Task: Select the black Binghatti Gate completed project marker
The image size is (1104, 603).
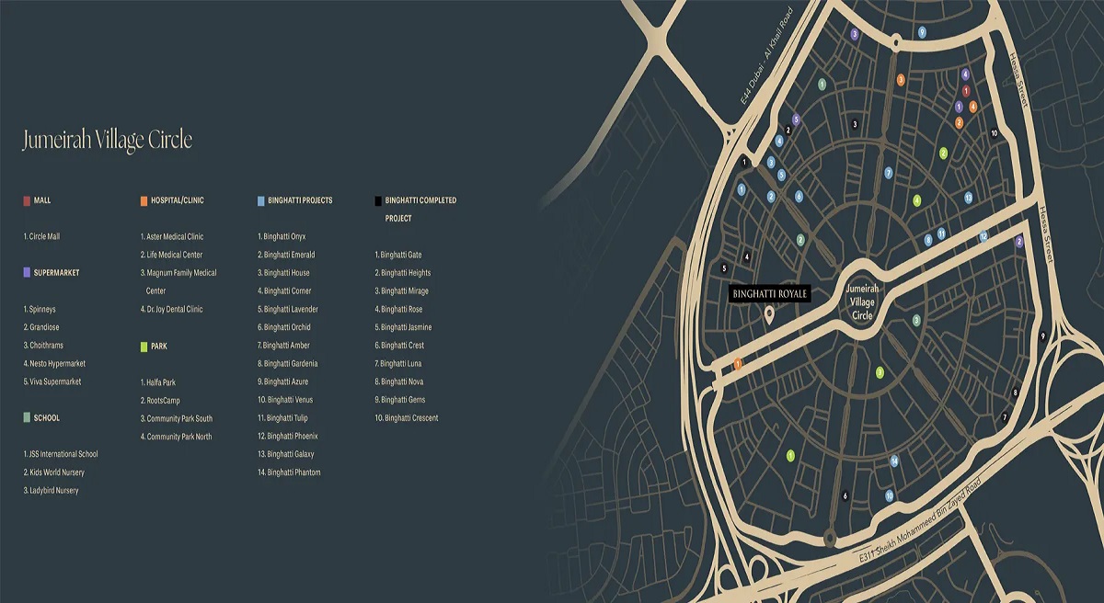Action: 744,161
